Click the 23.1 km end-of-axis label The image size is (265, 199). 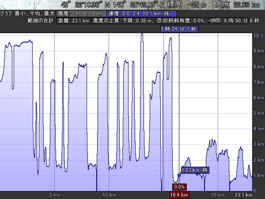[x=243, y=195]
